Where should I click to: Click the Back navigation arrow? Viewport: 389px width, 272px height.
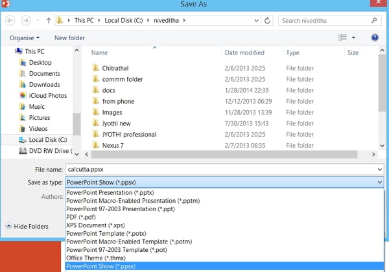tap(10, 21)
